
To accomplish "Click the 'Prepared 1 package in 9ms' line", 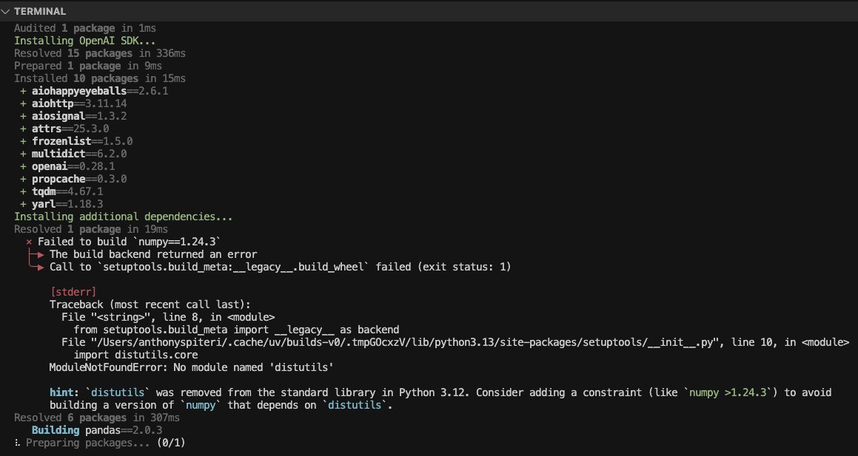I will [87, 66].
